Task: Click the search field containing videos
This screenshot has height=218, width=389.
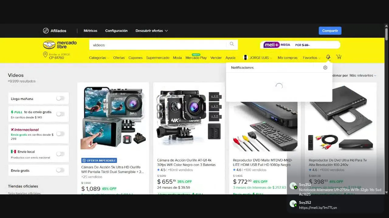Action: [x=158, y=45]
